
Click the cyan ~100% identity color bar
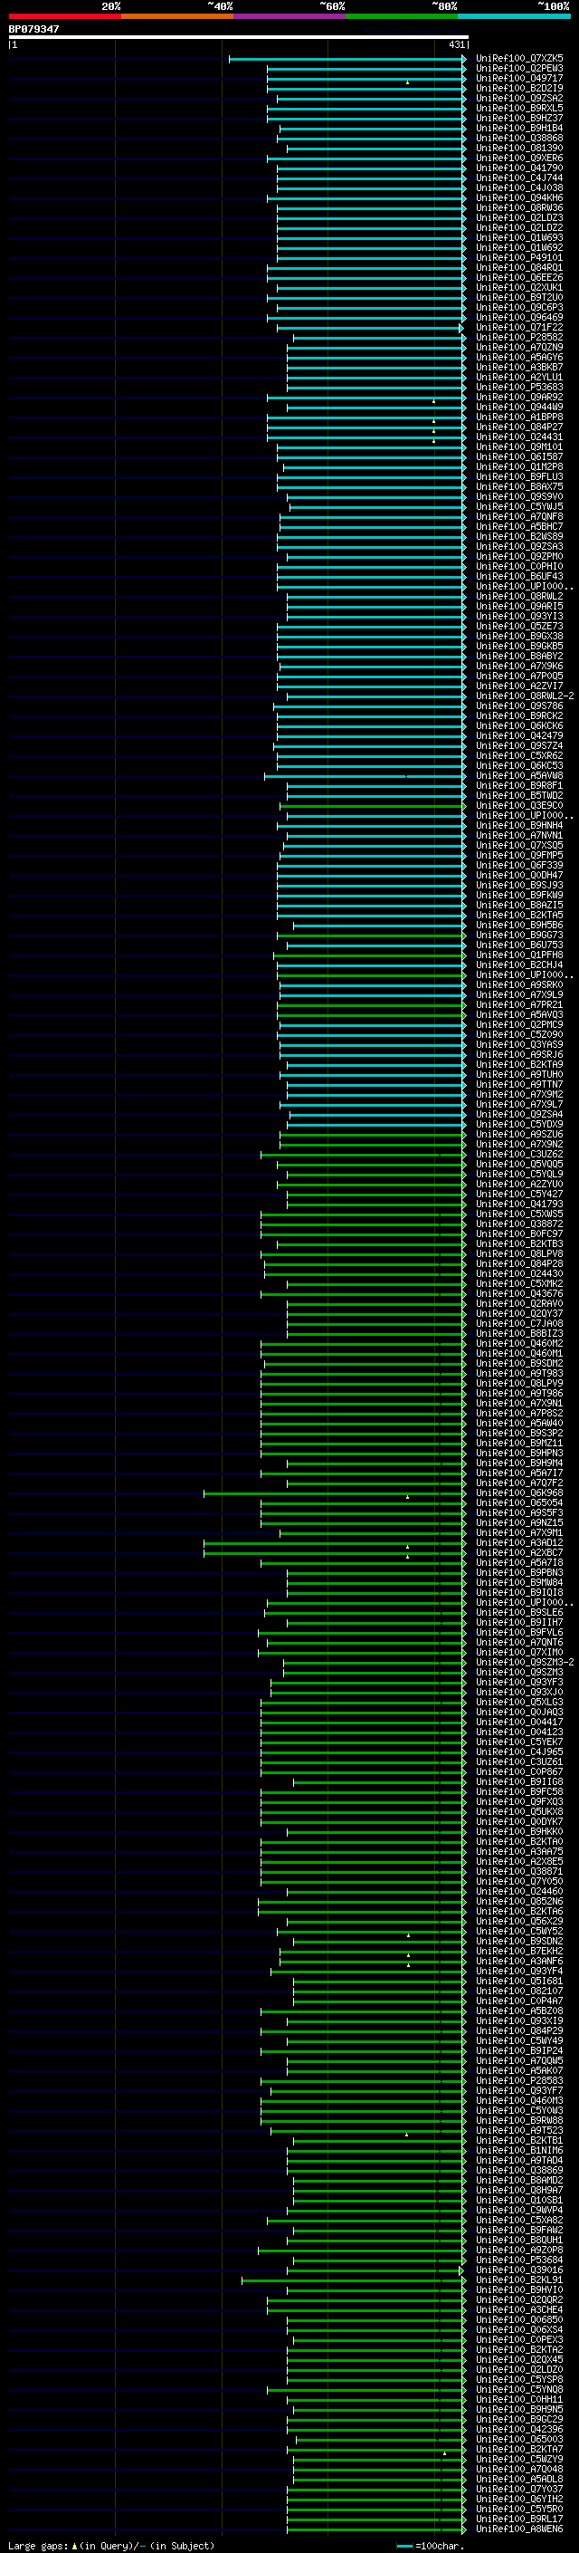pyautogui.click(x=514, y=17)
